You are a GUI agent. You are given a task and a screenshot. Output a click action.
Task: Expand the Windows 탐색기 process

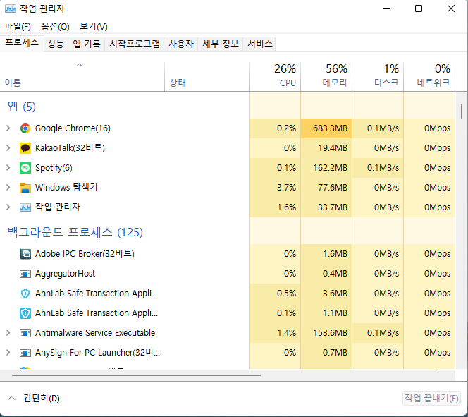tap(8, 188)
